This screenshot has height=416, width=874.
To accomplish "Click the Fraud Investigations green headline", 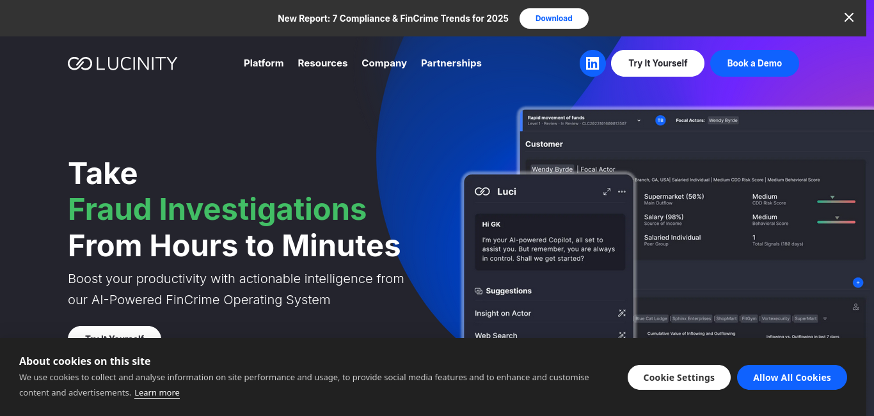I will coord(218,209).
